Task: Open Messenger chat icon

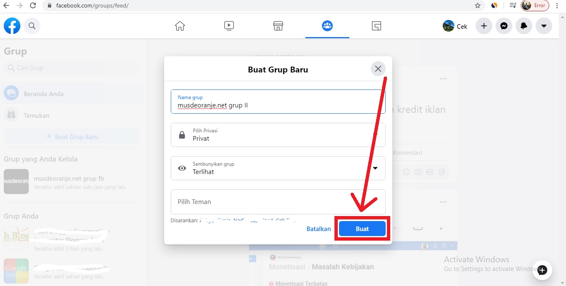Action: click(504, 25)
